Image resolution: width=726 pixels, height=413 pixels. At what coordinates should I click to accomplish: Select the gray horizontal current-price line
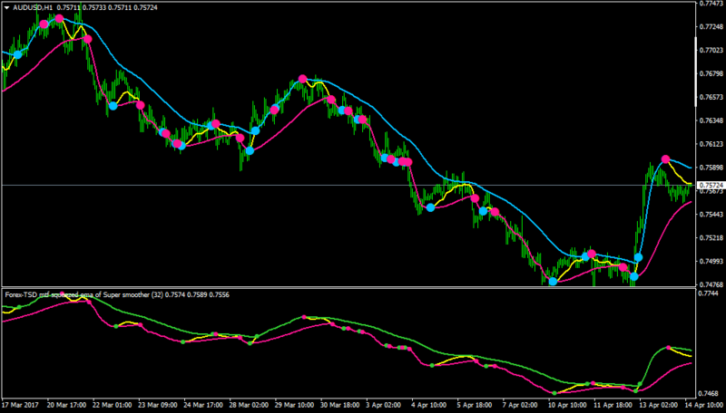point(348,186)
